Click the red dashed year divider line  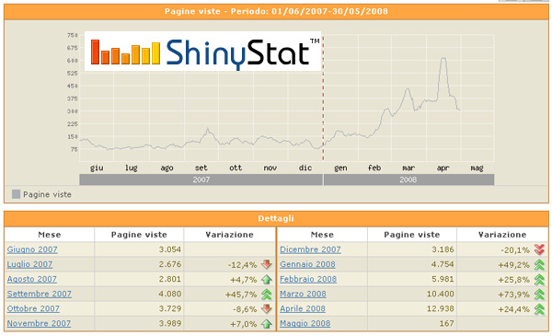pos(323,98)
